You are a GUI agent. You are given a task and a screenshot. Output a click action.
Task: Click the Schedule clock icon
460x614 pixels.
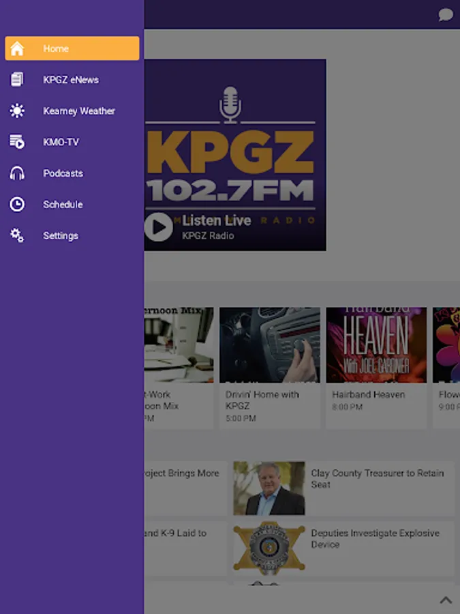(17, 204)
